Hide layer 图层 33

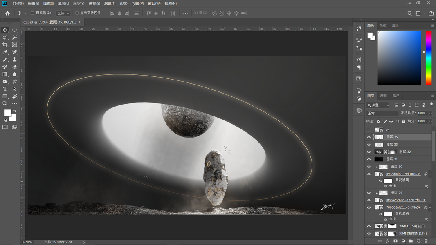tap(369, 145)
